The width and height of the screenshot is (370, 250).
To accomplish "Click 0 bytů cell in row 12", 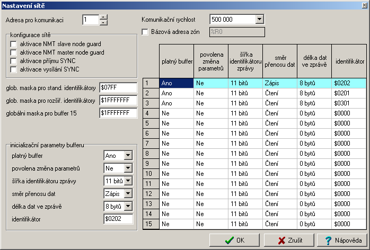I will coord(314,194).
